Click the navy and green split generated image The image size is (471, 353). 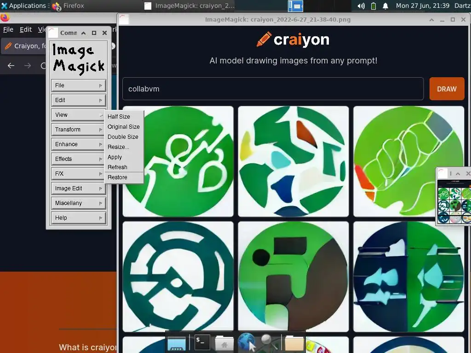click(408, 276)
